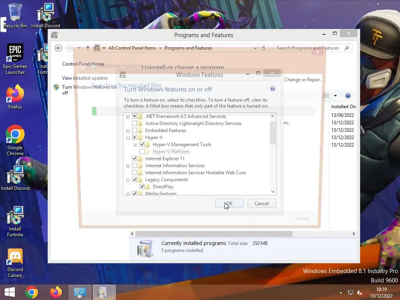Open Control Panel Home link
Image resolution: width=400 pixels, height=300 pixels.
83,64
